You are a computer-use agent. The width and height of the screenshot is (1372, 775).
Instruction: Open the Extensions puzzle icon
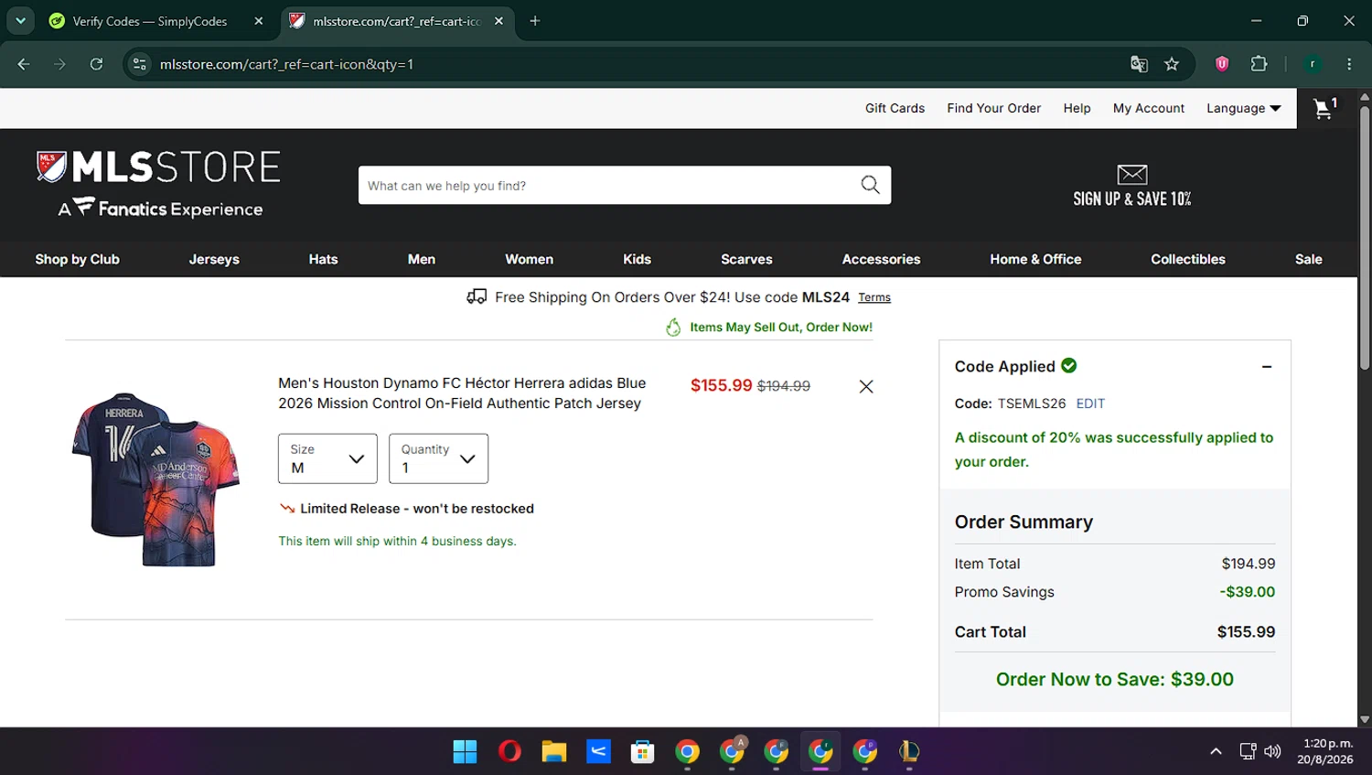tap(1259, 64)
